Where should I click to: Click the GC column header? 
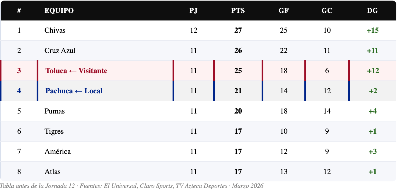pos(327,11)
